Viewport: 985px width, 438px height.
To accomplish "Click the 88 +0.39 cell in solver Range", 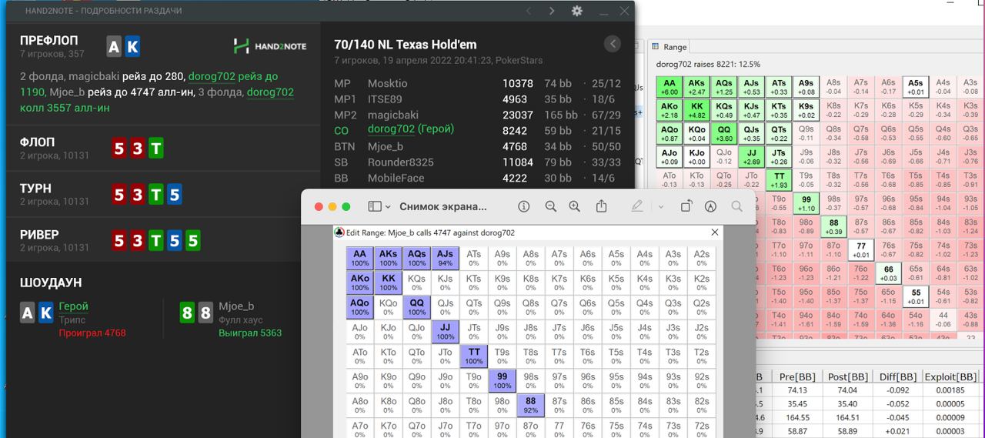I will point(833,226).
